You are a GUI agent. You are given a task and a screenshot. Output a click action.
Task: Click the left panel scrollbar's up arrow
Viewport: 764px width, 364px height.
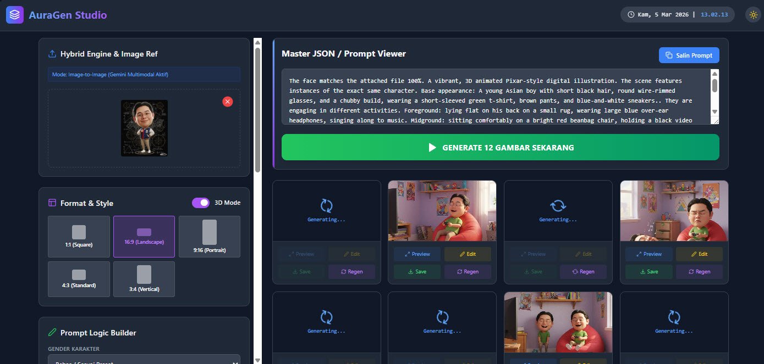pos(257,42)
